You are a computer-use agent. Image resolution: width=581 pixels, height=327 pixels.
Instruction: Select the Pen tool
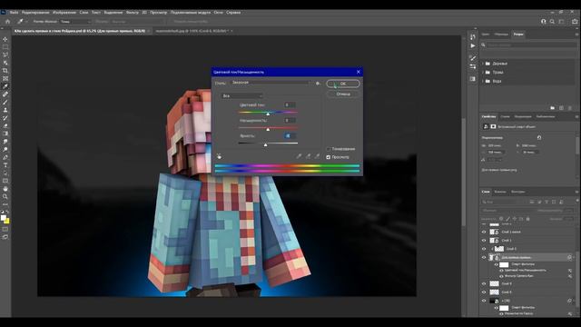pyautogui.click(x=5, y=157)
